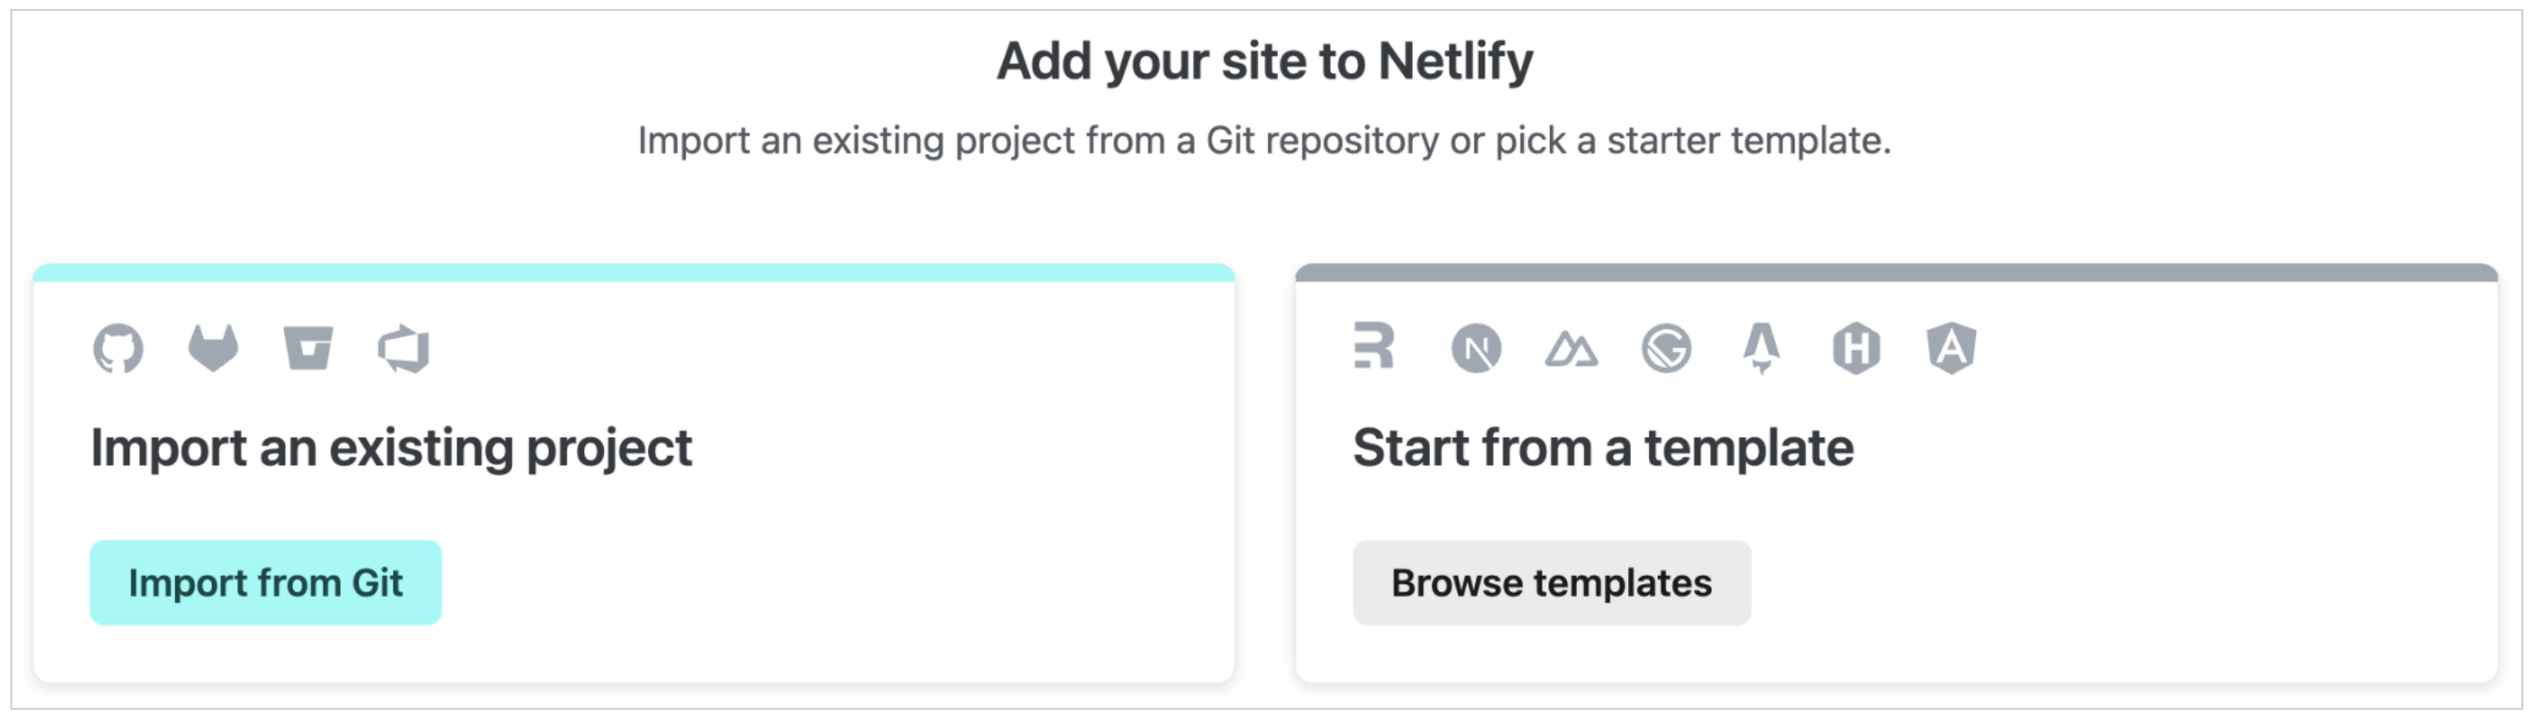This screenshot has width=2534, height=719.
Task: Select the GitHub provider icon
Action: (118, 348)
